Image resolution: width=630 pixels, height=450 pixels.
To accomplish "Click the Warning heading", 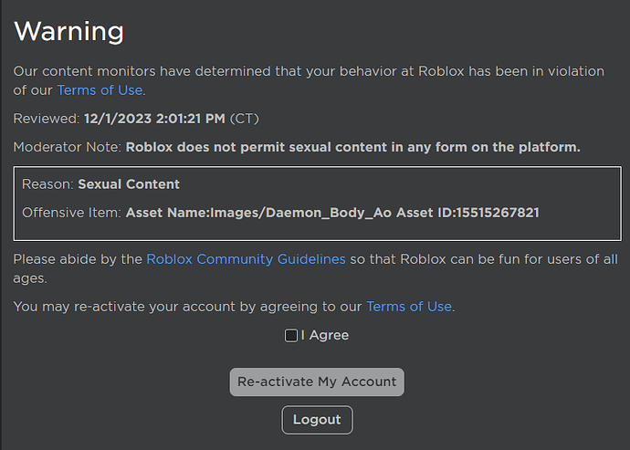I will (x=69, y=31).
